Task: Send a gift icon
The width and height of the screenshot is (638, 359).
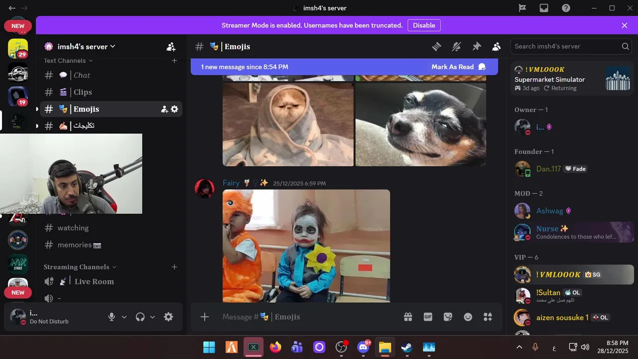Action: [408, 317]
